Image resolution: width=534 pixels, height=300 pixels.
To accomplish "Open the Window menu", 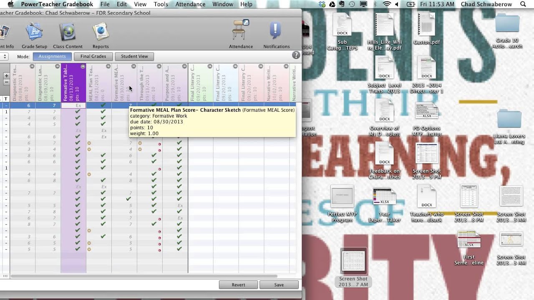I will click(x=223, y=4).
